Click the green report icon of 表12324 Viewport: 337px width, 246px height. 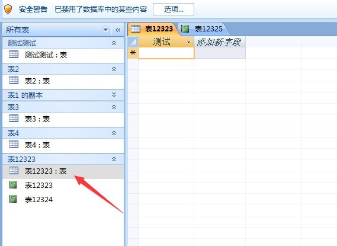pyautogui.click(x=12, y=199)
